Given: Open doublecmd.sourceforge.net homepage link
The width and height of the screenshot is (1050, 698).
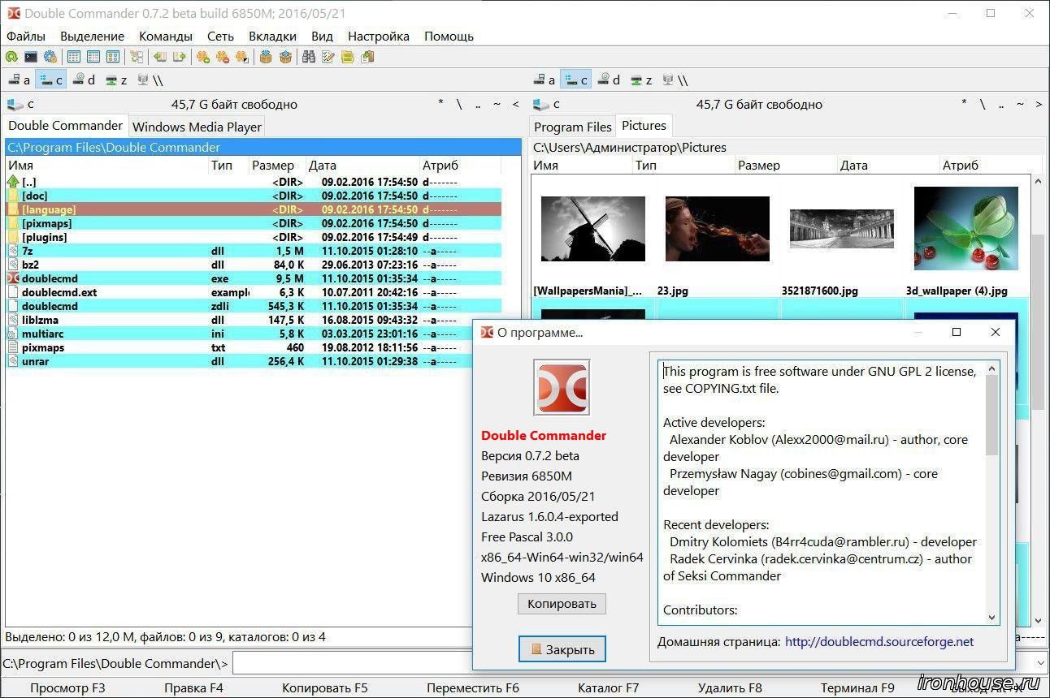Looking at the screenshot, I should pyautogui.click(x=879, y=641).
